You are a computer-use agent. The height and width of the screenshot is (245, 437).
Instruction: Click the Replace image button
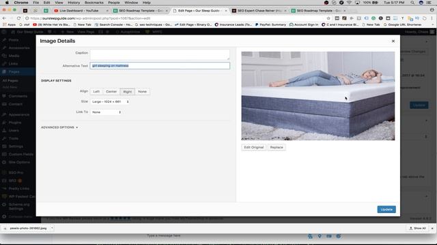tap(277, 147)
